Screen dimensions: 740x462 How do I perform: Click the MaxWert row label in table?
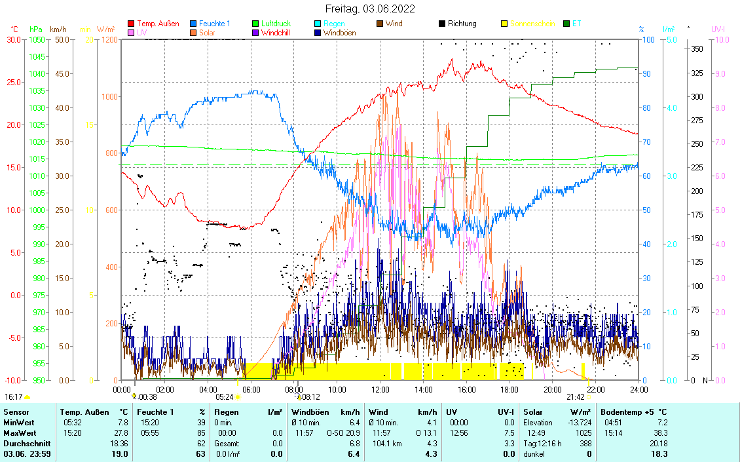(18, 433)
